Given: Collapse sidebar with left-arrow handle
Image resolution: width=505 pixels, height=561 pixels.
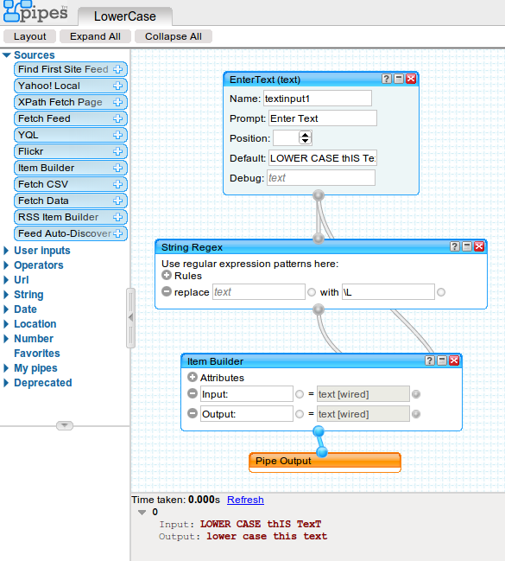Looking at the screenshot, I should click(130, 318).
